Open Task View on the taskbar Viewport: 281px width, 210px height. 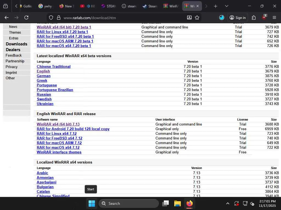[165, 203]
